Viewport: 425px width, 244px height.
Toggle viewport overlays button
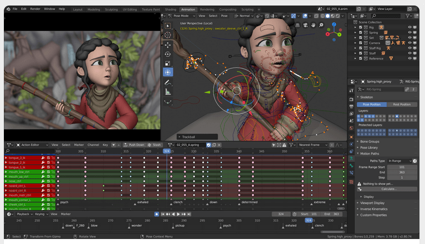tap(305, 16)
